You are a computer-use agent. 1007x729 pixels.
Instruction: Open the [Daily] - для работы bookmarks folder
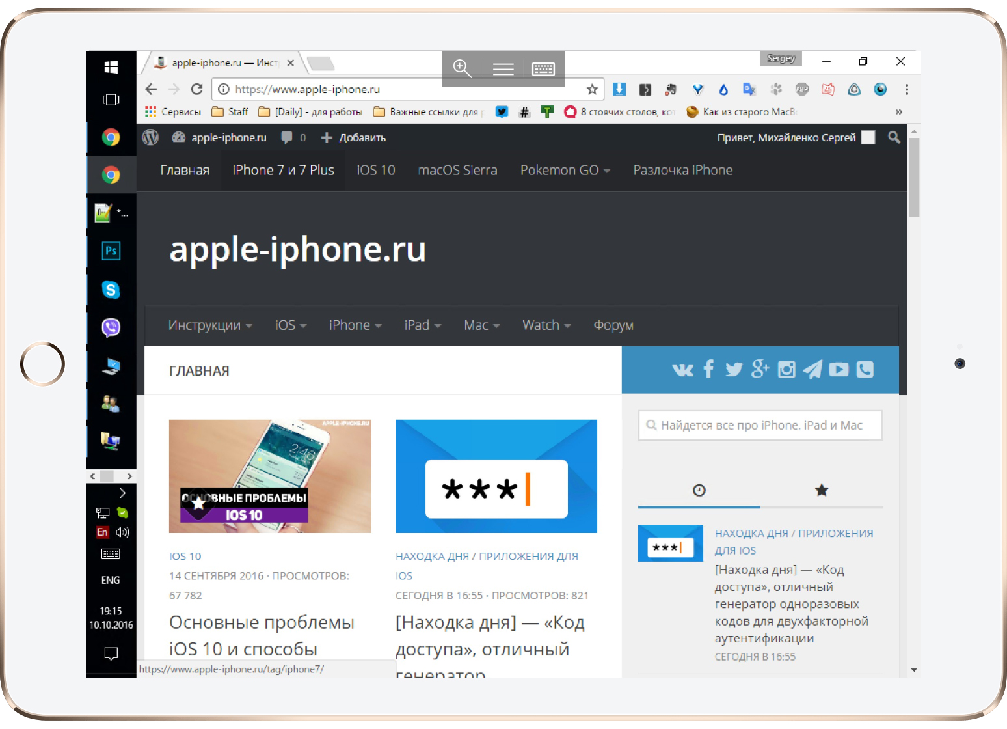pyautogui.click(x=311, y=112)
